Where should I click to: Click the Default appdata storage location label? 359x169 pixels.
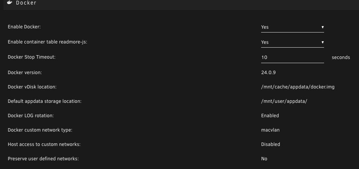(45, 101)
